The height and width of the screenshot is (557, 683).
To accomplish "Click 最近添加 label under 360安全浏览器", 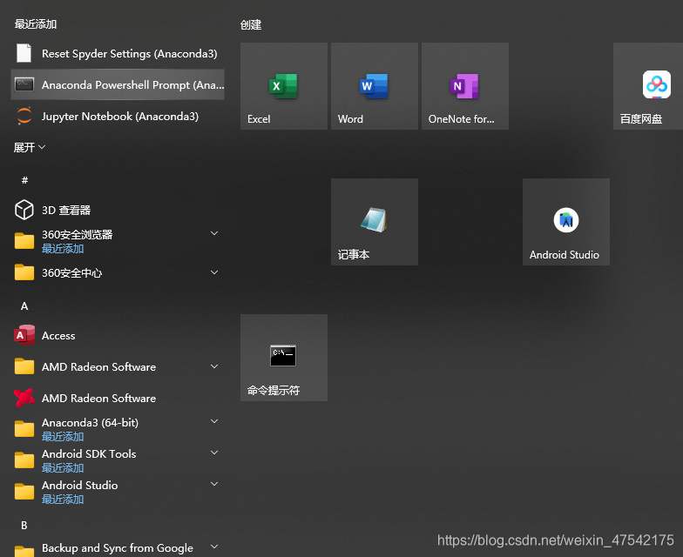I will coord(63,249).
